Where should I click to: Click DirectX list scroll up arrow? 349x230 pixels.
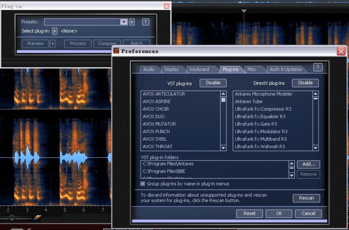[x=316, y=94]
